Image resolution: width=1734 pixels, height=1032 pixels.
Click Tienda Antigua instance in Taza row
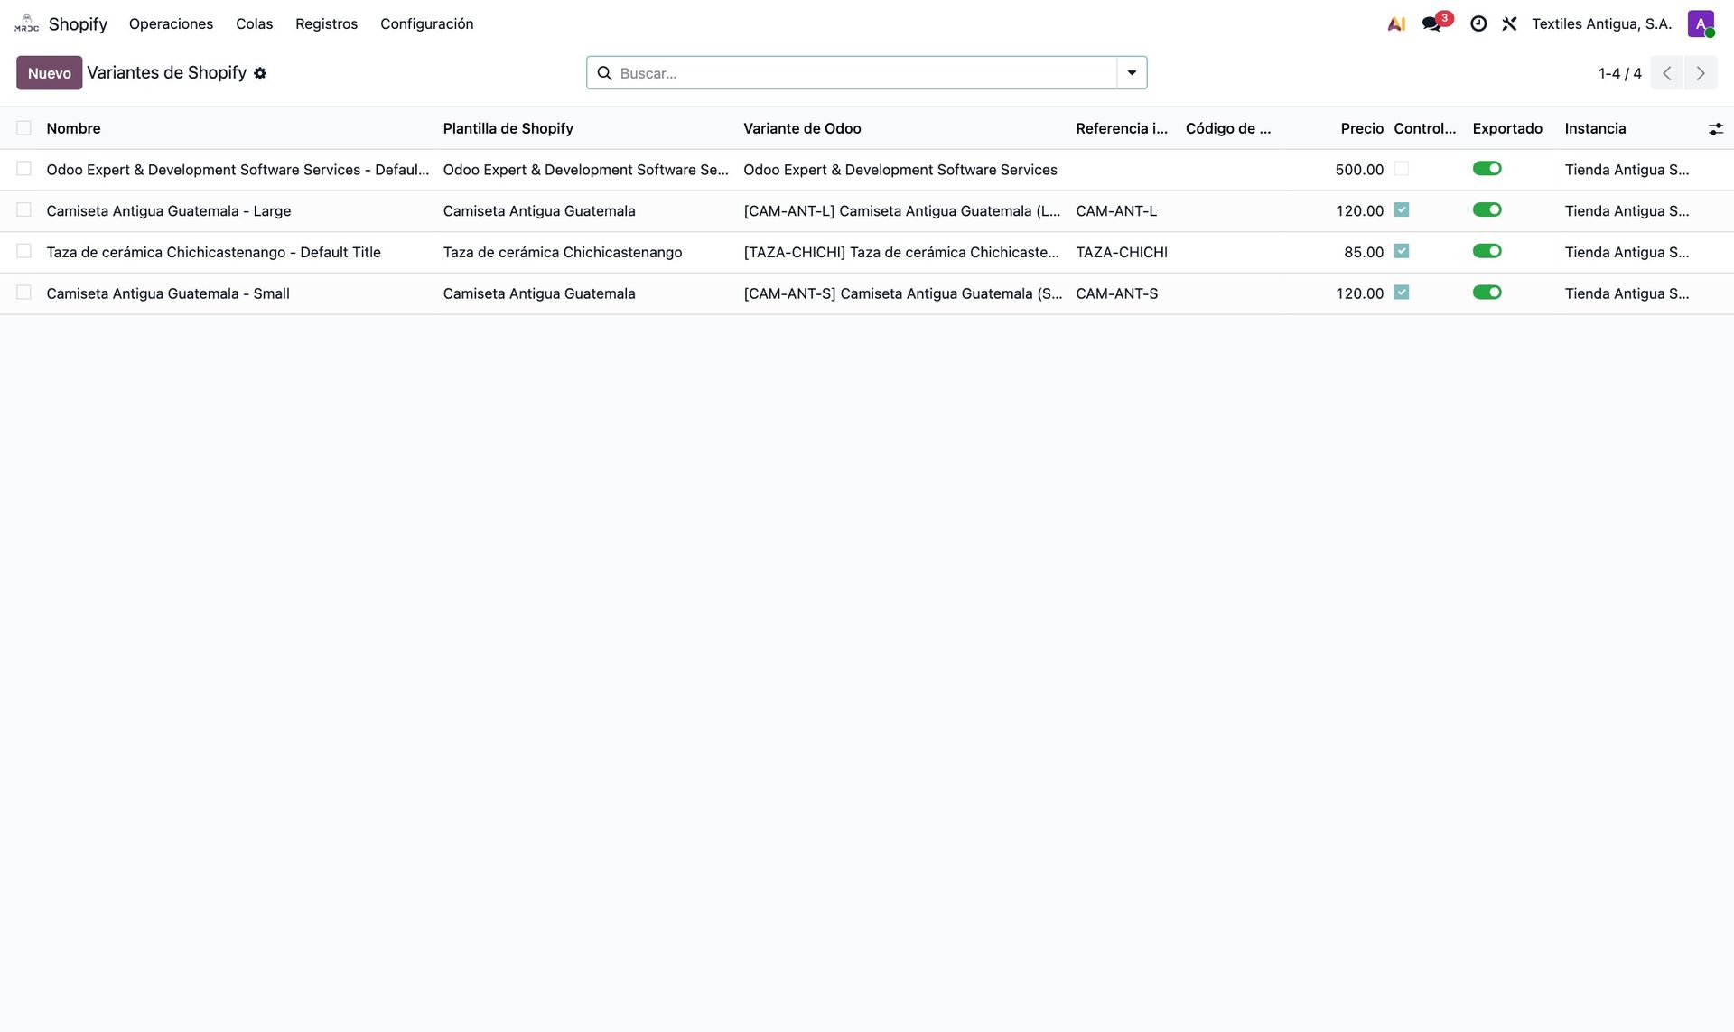click(1627, 252)
